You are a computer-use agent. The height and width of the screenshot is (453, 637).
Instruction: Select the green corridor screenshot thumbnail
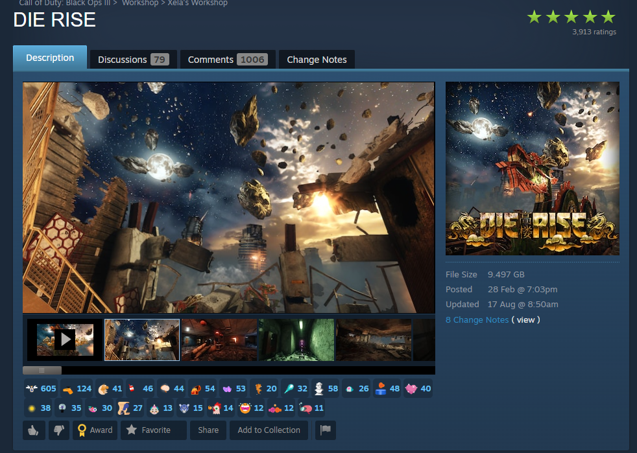[296, 340]
